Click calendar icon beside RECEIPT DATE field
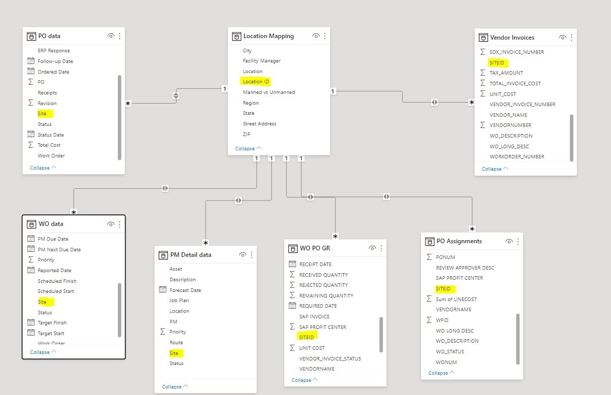Viewport: 611px width, 395px height. pos(292,264)
